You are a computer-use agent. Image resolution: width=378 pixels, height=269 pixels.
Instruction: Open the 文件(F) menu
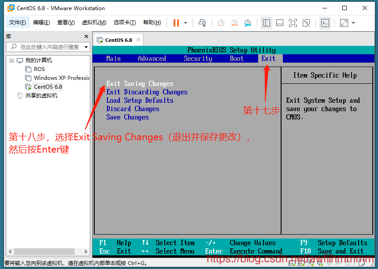pos(17,22)
